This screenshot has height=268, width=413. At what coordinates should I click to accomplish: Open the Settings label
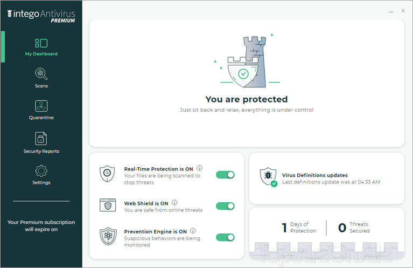41,183
